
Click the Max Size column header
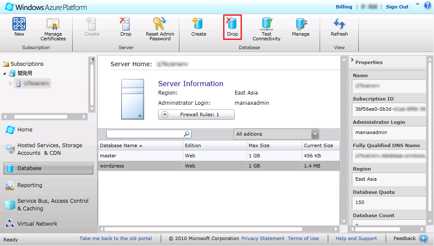(274, 145)
